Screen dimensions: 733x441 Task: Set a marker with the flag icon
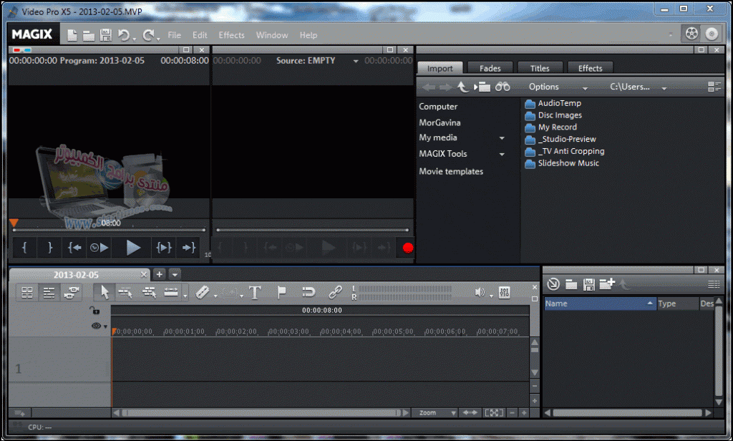[x=281, y=293]
